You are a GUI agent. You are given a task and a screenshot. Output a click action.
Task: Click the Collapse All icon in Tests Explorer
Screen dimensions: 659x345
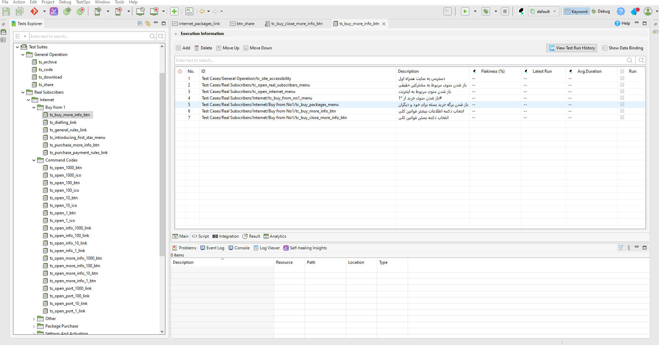point(140,24)
